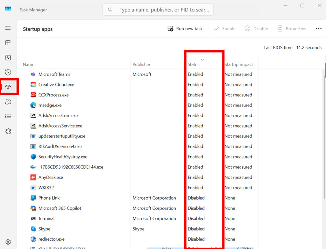Click Run new task button
This screenshot has width=326, height=249.
click(185, 29)
